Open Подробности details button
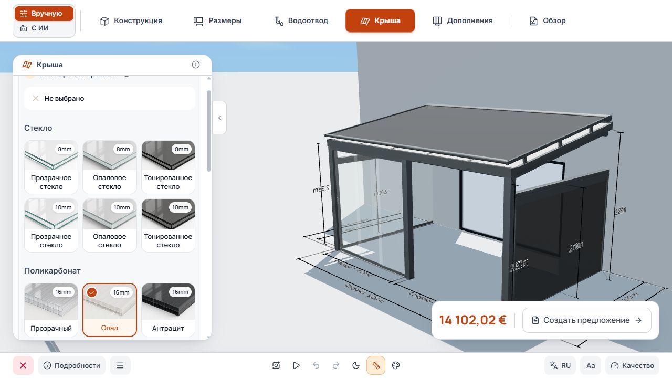This screenshot has height=378, width=672. (x=71, y=365)
